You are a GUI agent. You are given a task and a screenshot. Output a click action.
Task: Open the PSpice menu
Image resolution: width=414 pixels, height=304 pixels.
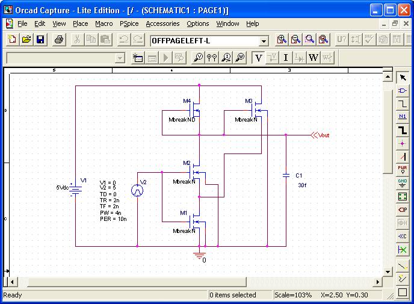coord(129,23)
